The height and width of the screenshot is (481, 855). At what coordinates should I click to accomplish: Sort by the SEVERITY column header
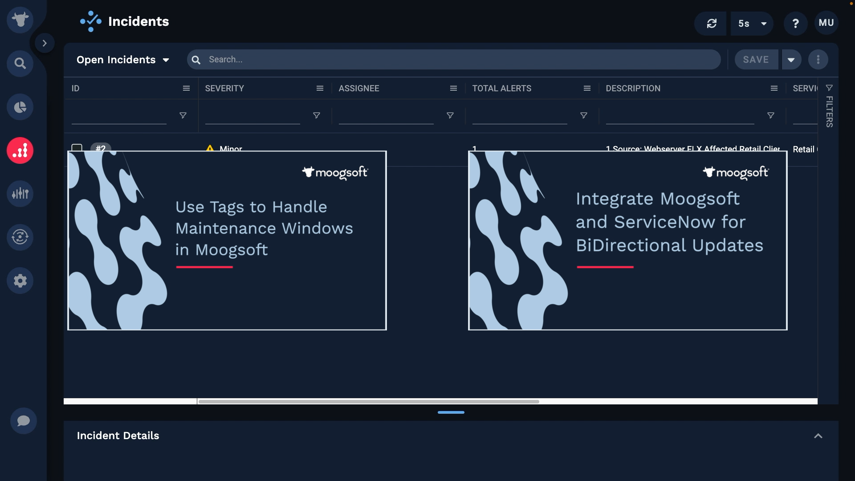[x=224, y=88]
